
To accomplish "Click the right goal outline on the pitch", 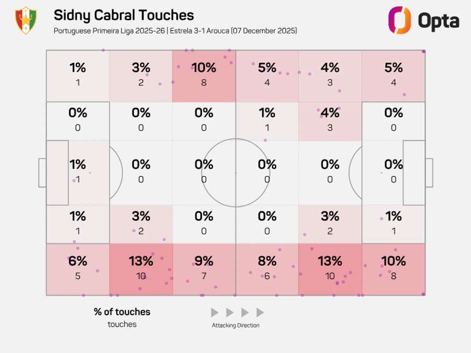I will pos(429,173).
